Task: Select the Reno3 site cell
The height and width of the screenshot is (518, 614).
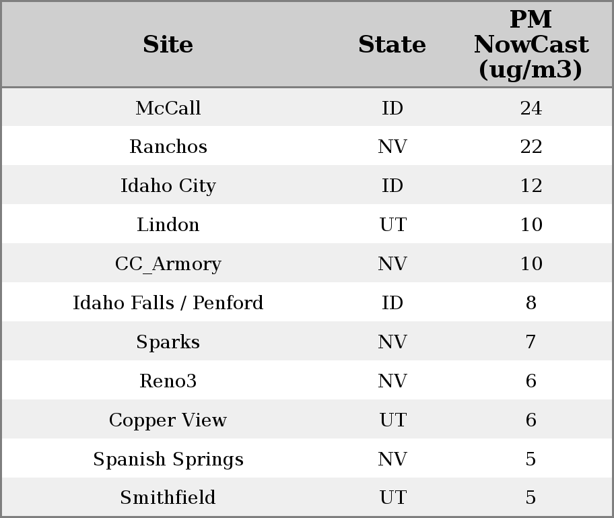Action: pyautogui.click(x=168, y=381)
